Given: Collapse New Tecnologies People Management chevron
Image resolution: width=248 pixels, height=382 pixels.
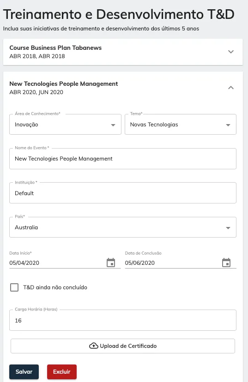Looking at the screenshot, I should [231, 88].
